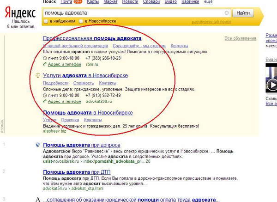The height and width of the screenshot is (202, 277).
Task: Open Практика sitelink
Action: [70, 120]
